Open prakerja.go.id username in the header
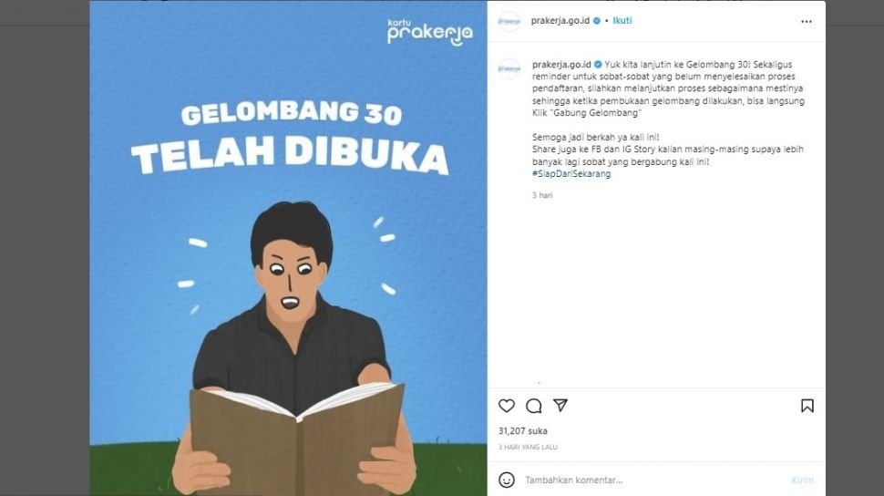The width and height of the screenshot is (884, 496). pos(560,20)
